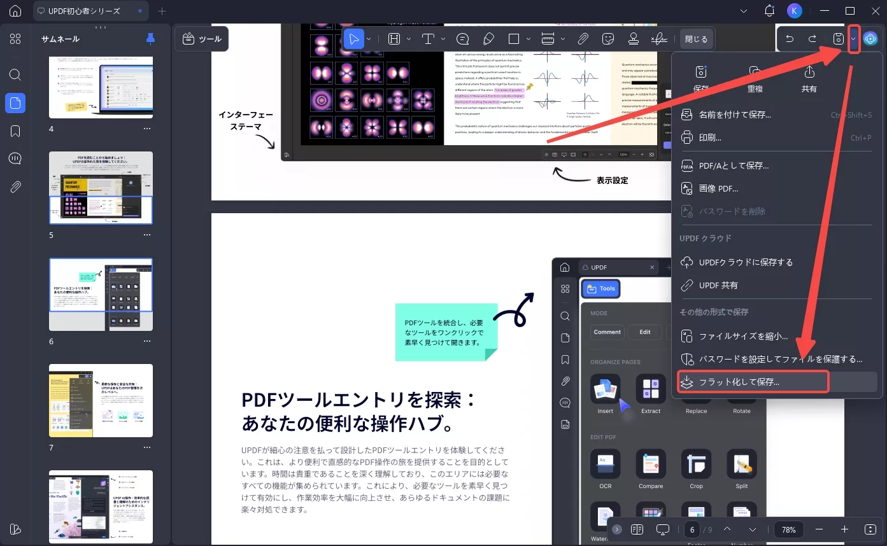The image size is (887, 546).
Task: Select the sticker tool
Action: tap(608, 39)
